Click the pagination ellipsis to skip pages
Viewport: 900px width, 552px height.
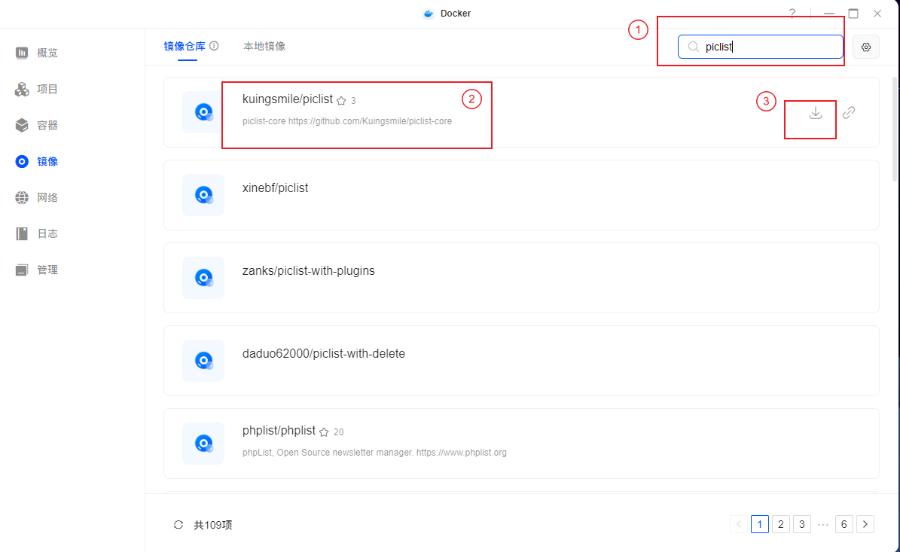click(823, 524)
